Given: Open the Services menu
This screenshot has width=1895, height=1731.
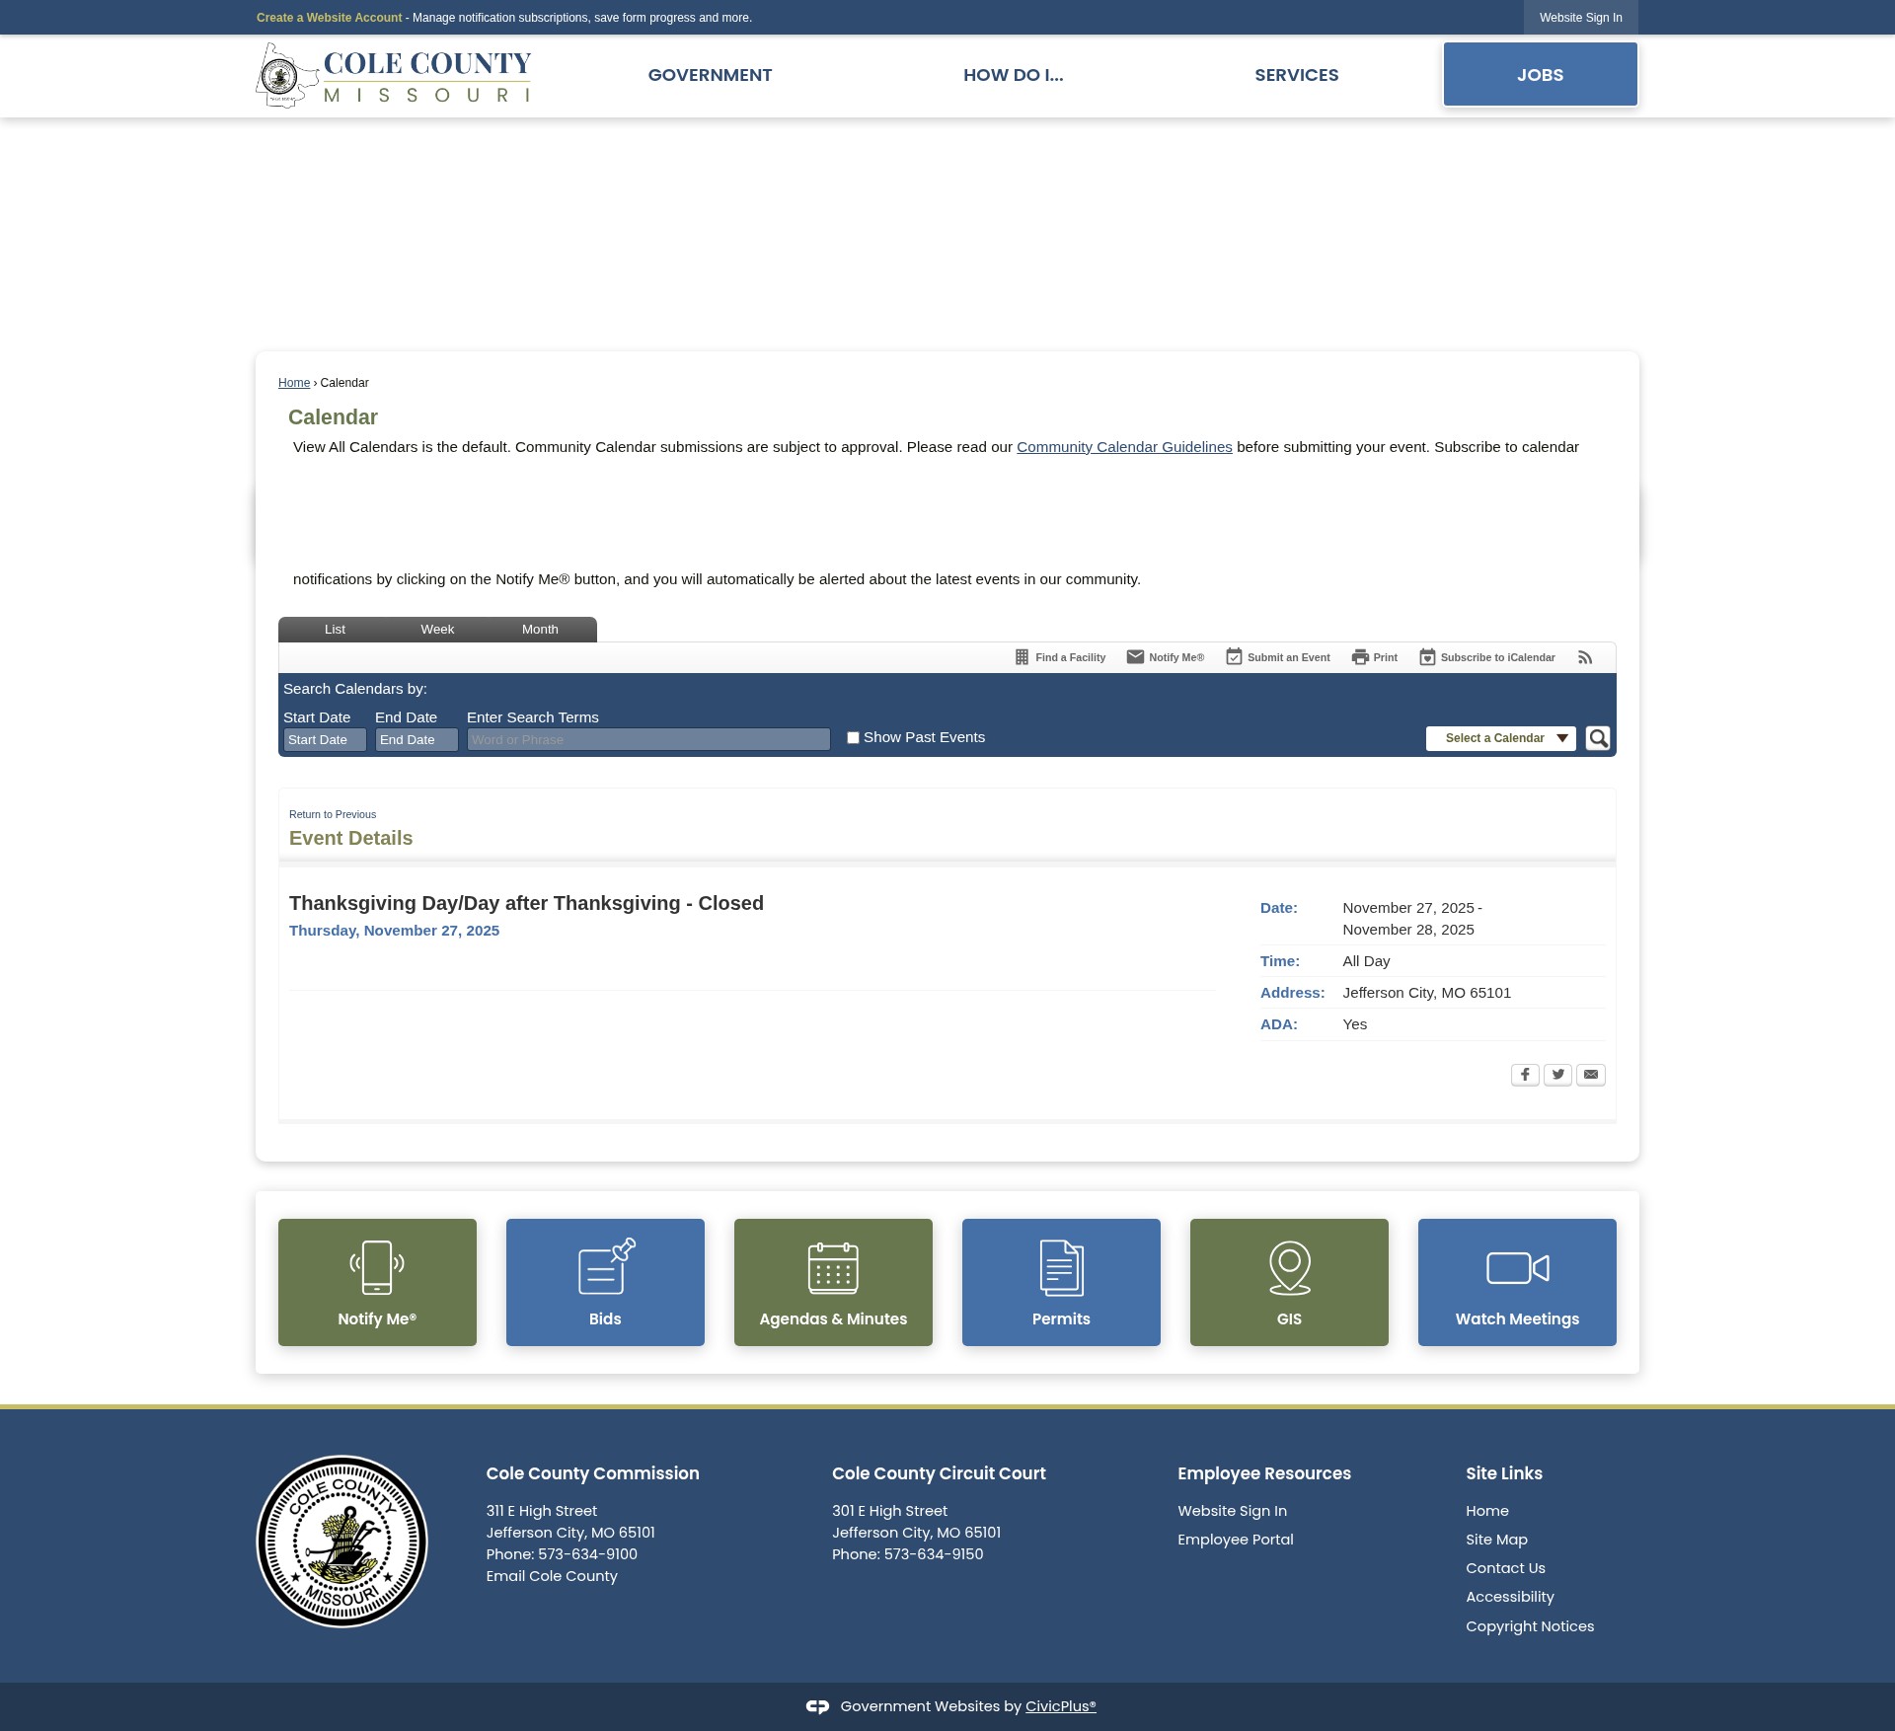Looking at the screenshot, I should [x=1296, y=75].
